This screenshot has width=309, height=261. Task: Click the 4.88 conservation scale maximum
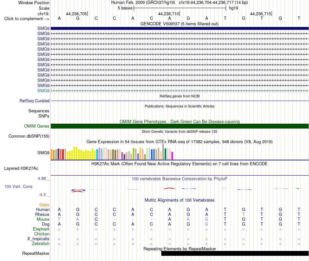[42, 179]
